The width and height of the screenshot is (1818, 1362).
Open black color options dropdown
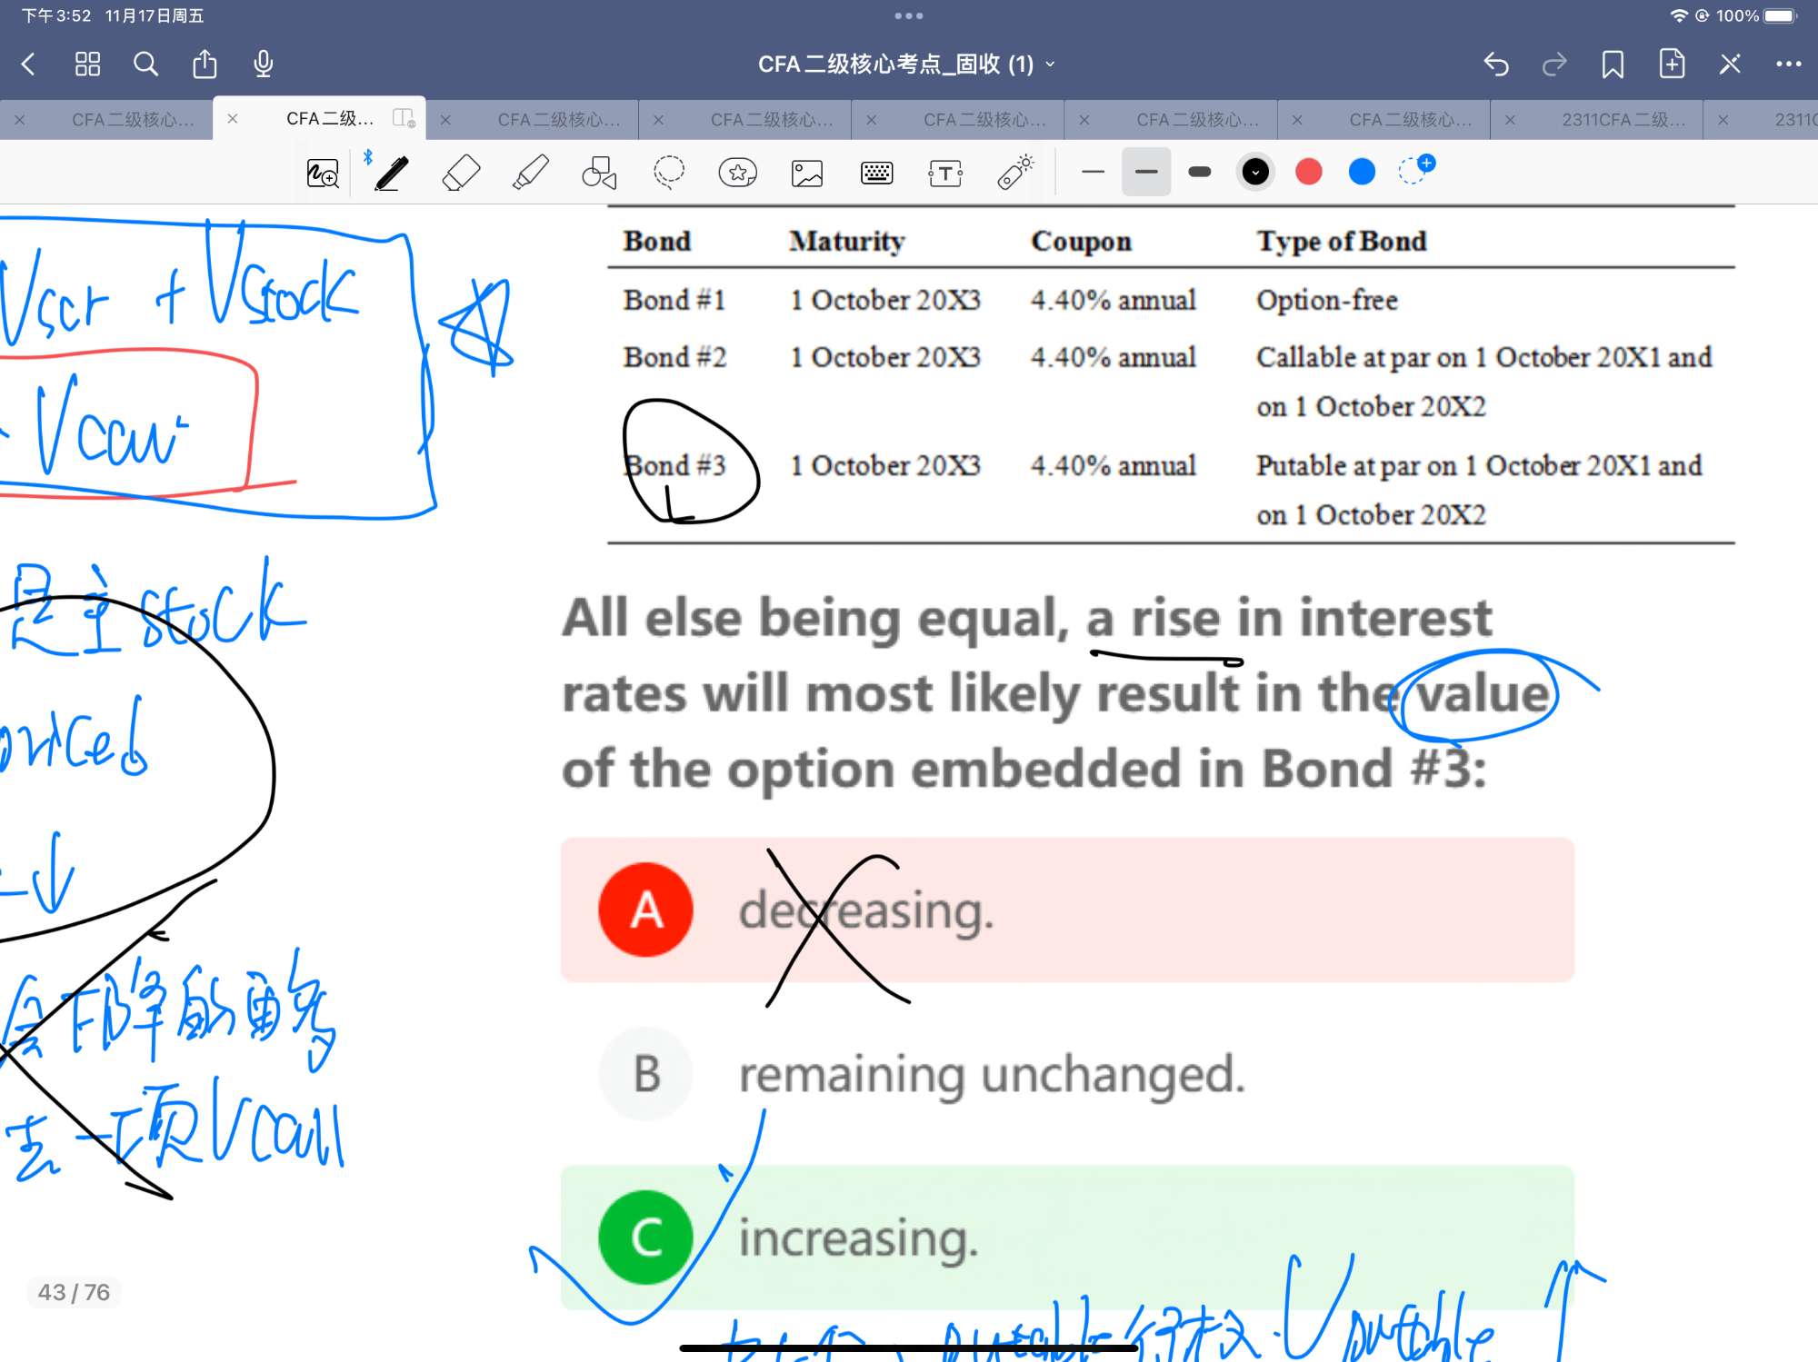coord(1255,173)
